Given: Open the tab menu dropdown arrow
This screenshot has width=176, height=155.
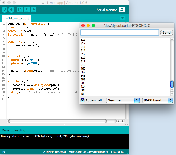Looking at the screenshot, I should 123,18.
